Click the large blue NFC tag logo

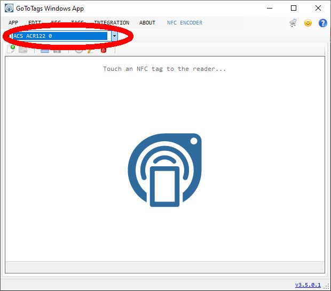tap(165, 171)
